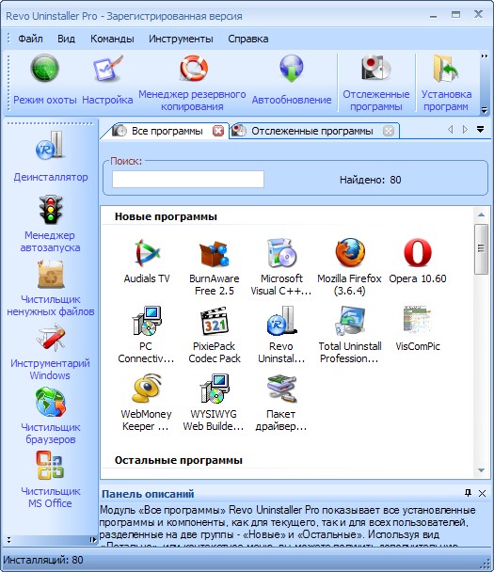This screenshot has width=494, height=572.
Task: Open toolbar options dropdown arrow
Action: click(485, 110)
